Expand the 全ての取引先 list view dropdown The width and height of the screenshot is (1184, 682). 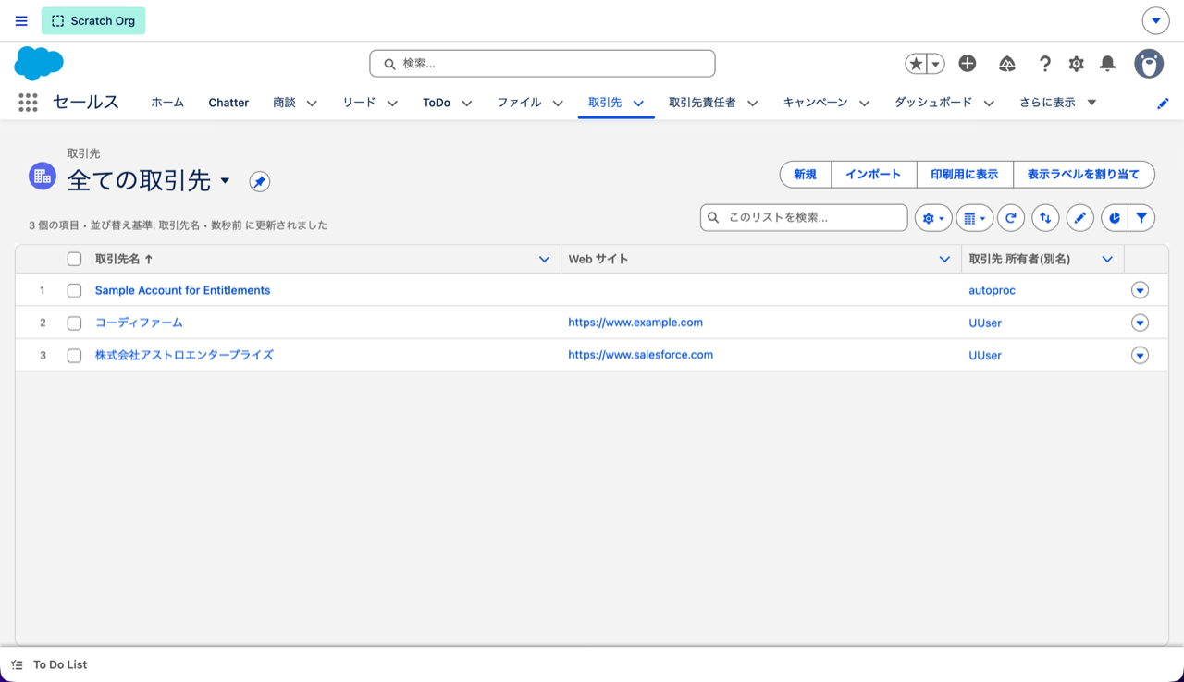(225, 181)
